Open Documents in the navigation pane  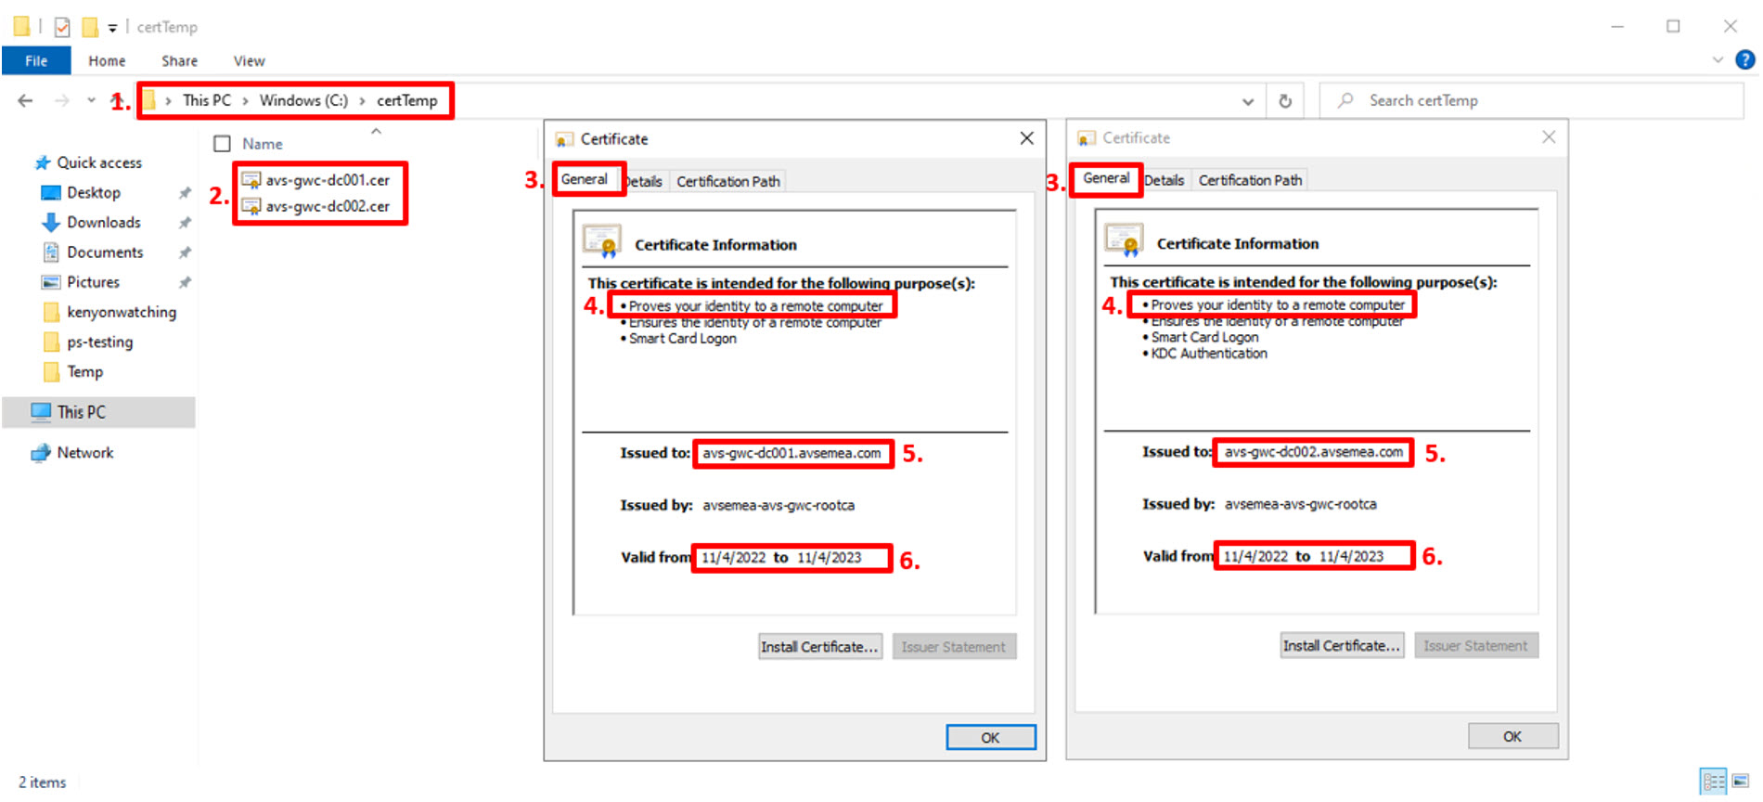(x=105, y=252)
